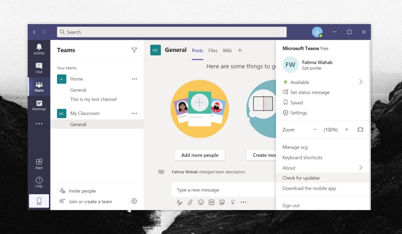Open the Apps store icon

[x=39, y=164]
